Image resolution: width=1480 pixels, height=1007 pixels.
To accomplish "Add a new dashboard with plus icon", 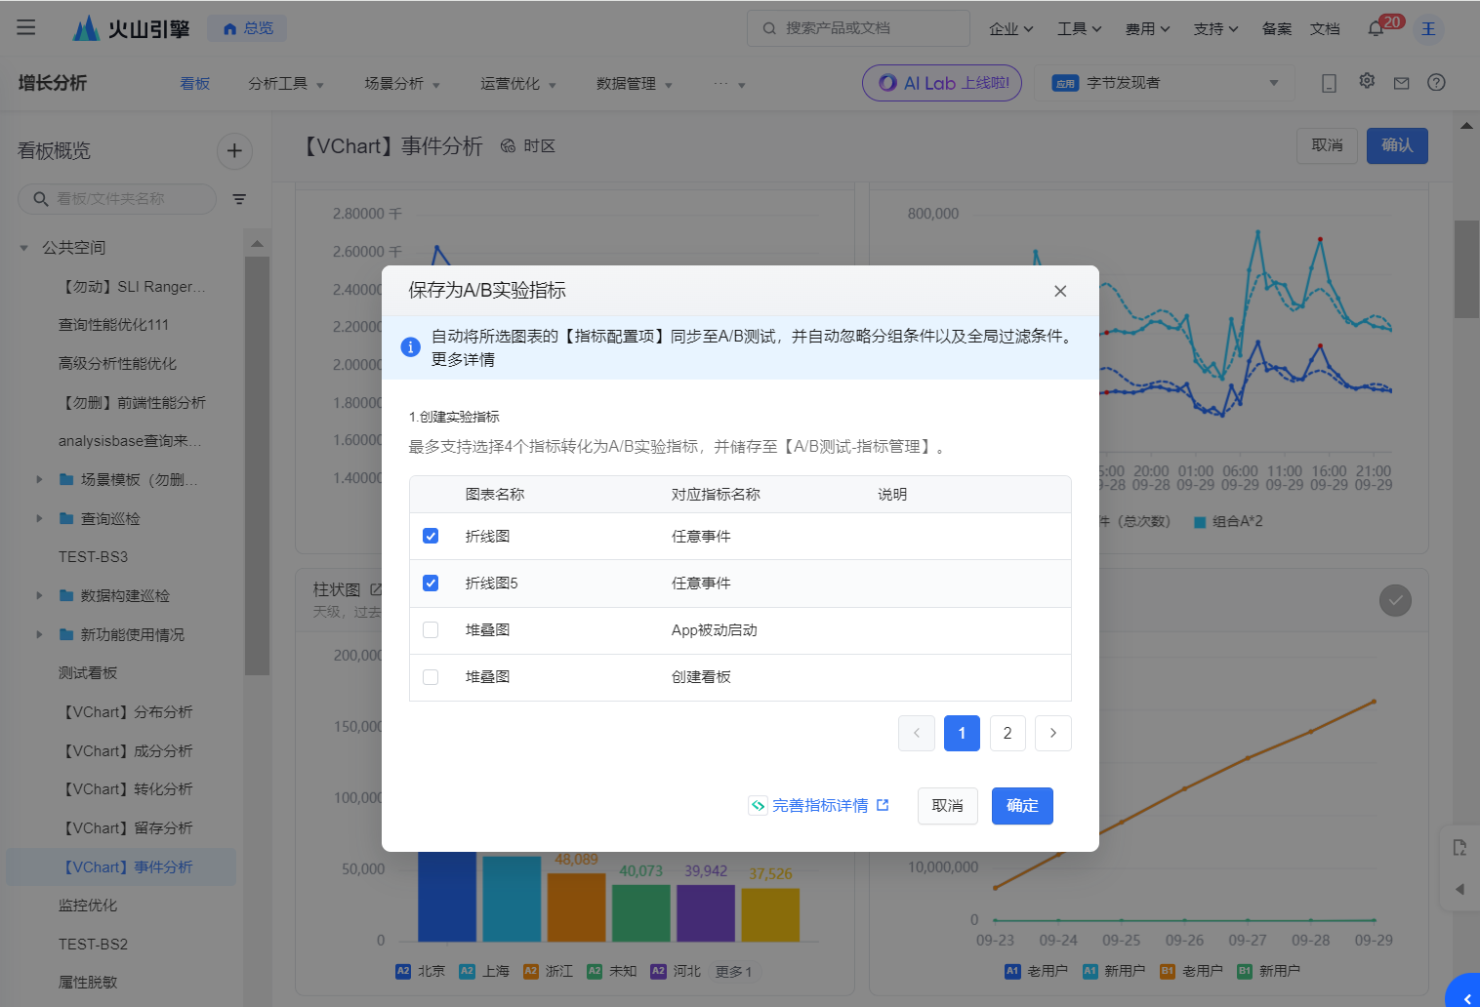I will tap(234, 150).
